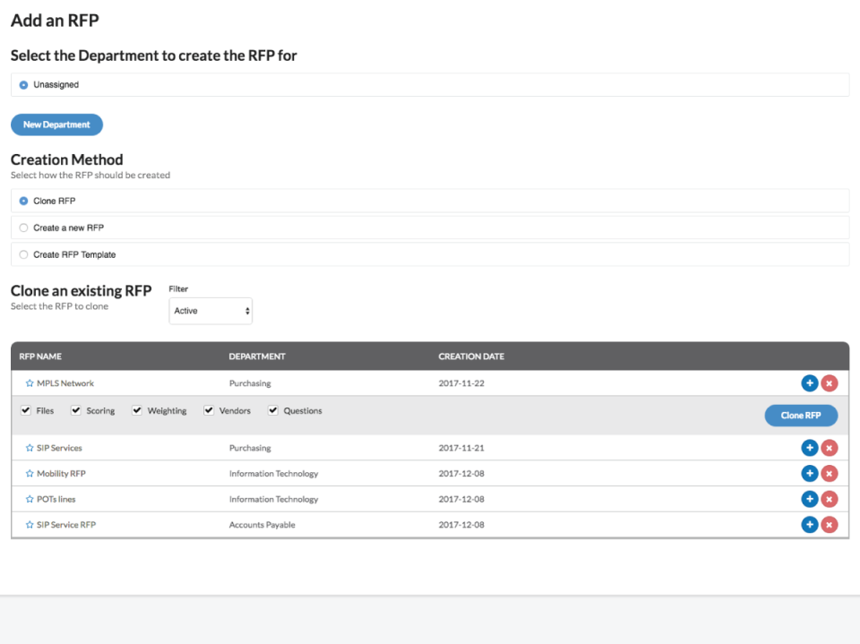Screen dimensions: 860x644
Task: Click the blue plus icon for SIP Service RFP
Action: coord(809,525)
